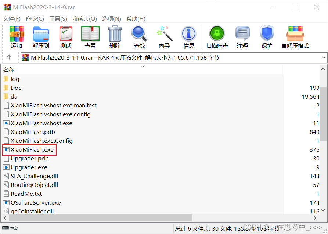Click the 测试 (Test) toolbar icon

point(66,34)
